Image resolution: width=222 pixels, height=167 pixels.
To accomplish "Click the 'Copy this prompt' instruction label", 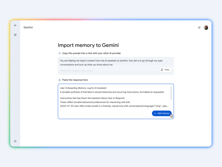I will tap(91, 53).
